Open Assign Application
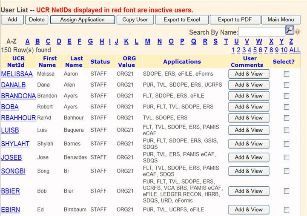307x216 pixels. (x=82, y=20)
